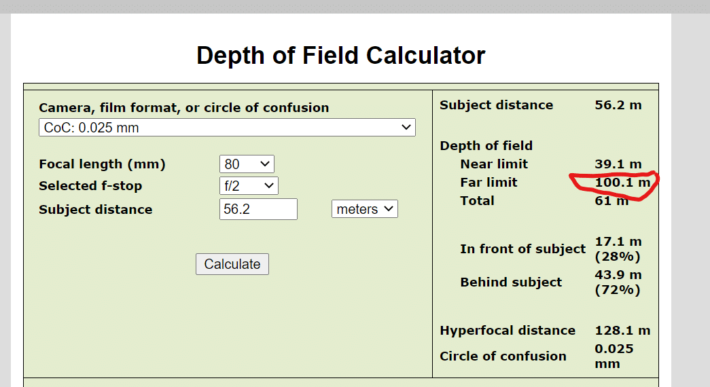This screenshot has height=387, width=710.
Task: Click the Near limit value 39.1 m
Action: (618, 164)
